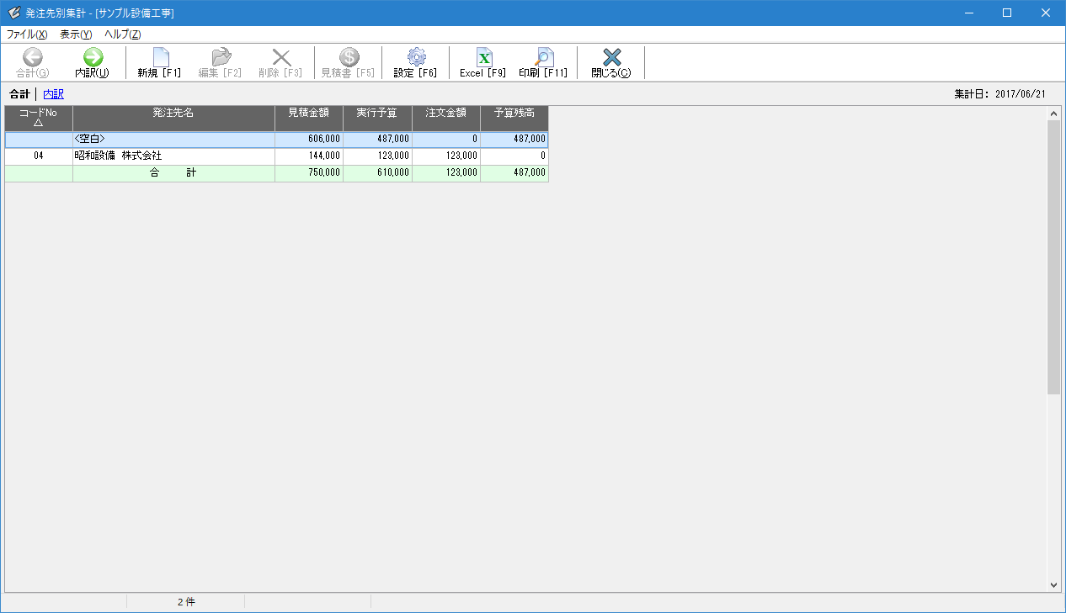Image resolution: width=1066 pixels, height=613 pixels.
Task: Click the 見積書 [F5] coin icon
Action: [x=349, y=57]
